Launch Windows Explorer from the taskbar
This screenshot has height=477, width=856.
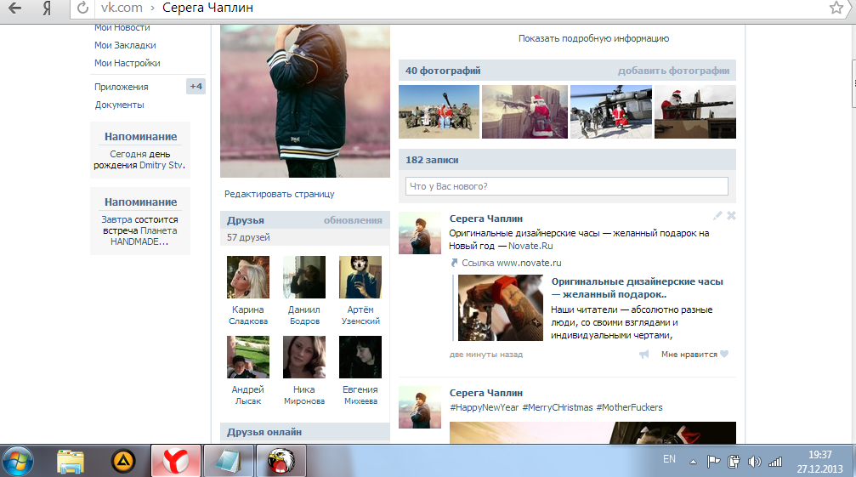pos(71,462)
